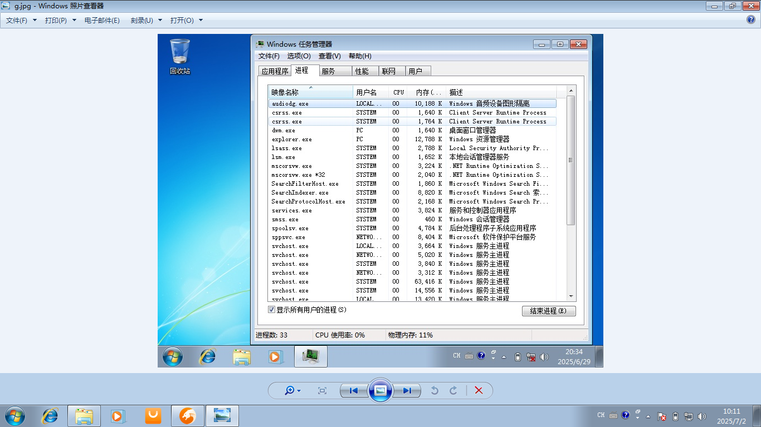
Task: Click the 进程数: 33 status bar entry
Action: coord(272,335)
